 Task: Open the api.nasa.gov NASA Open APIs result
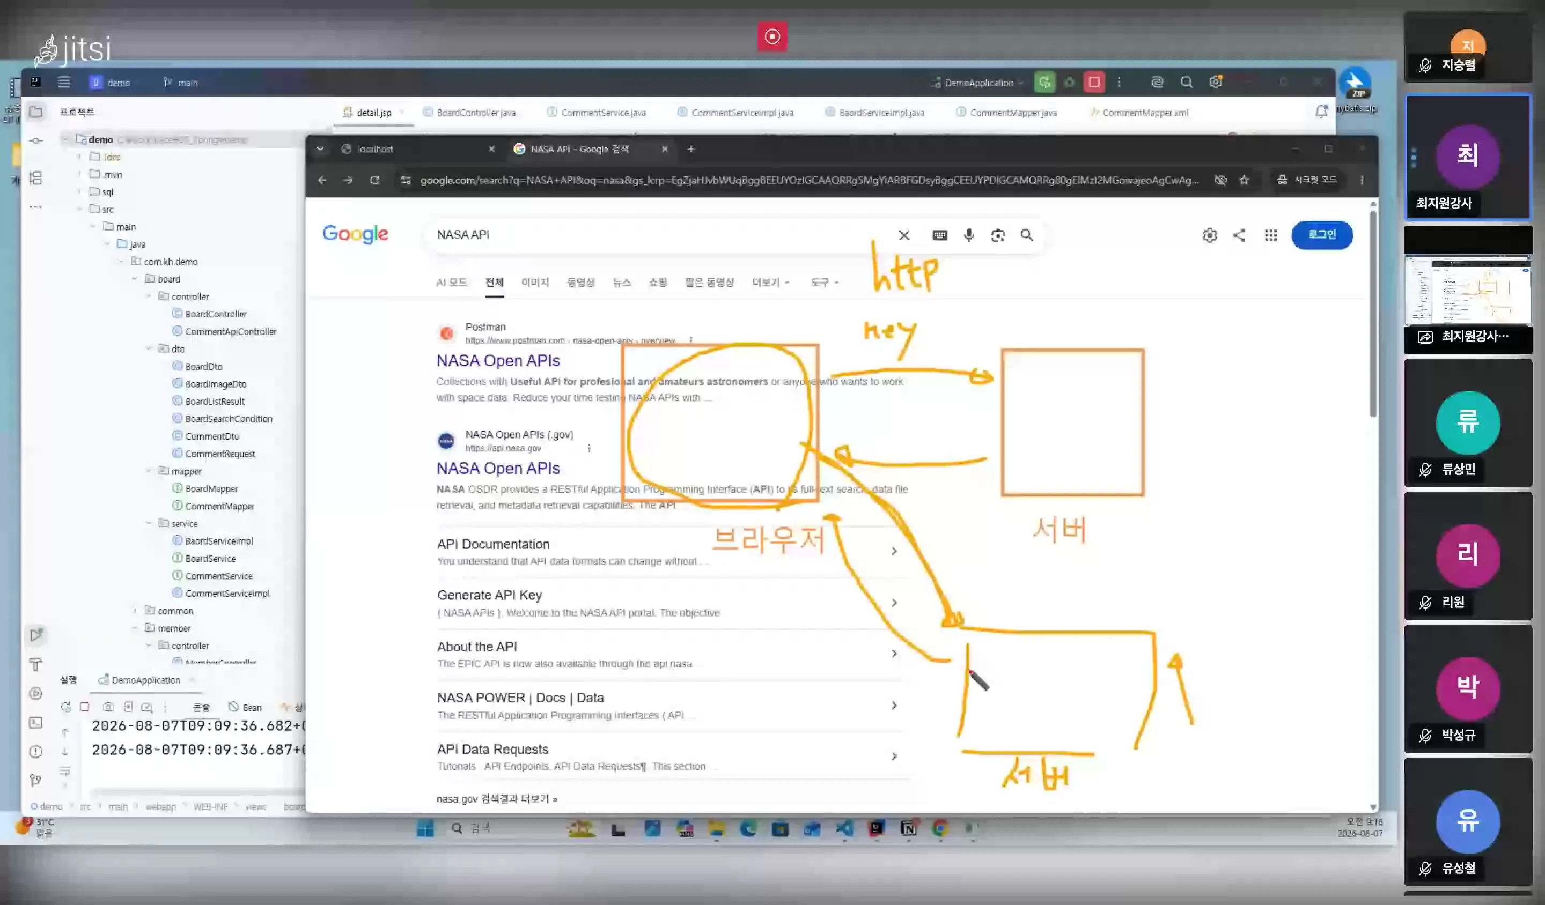pyautogui.click(x=498, y=468)
